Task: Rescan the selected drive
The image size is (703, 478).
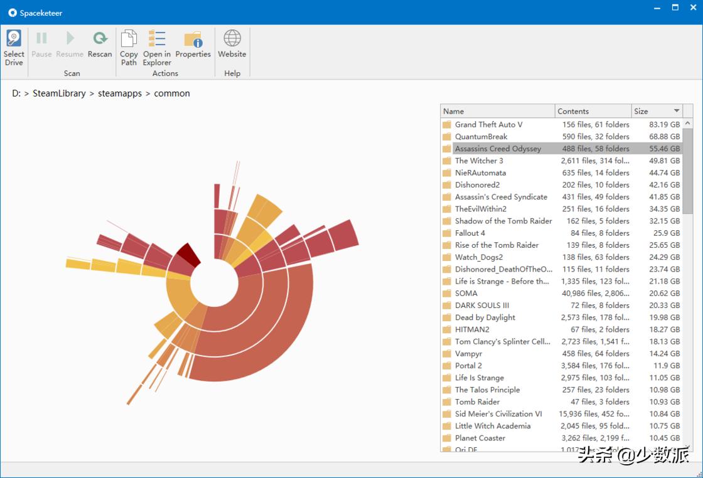Action: pyautogui.click(x=100, y=45)
